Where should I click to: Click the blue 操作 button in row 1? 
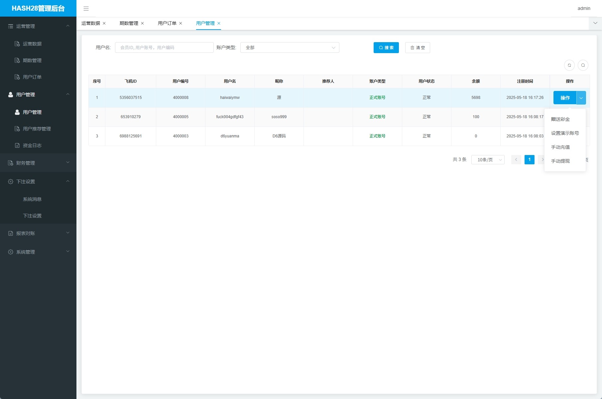565,98
